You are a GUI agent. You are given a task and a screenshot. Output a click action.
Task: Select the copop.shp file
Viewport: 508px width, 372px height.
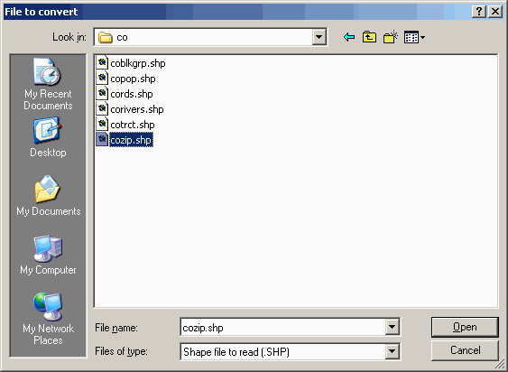(x=125, y=79)
